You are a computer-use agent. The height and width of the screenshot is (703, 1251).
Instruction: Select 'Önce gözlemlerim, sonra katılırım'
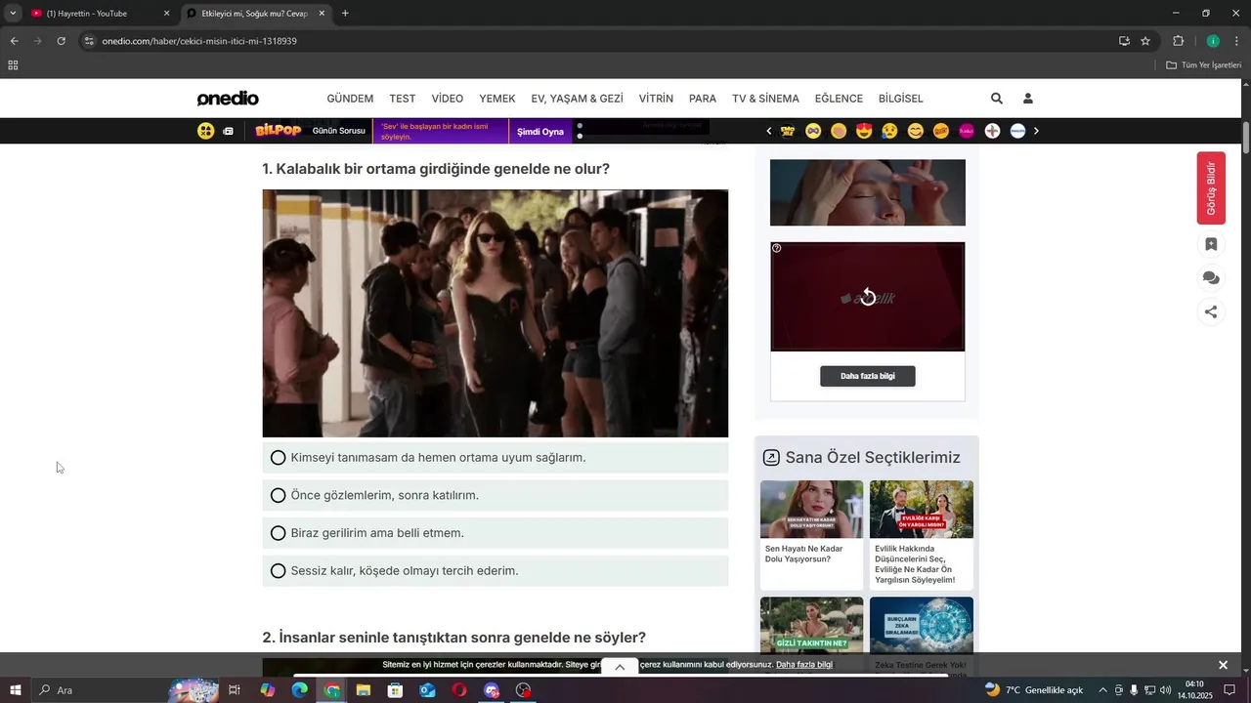point(495,496)
